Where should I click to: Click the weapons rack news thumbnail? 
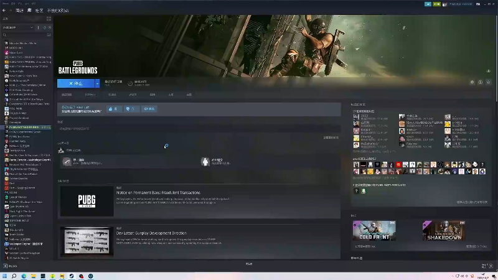coord(87,242)
